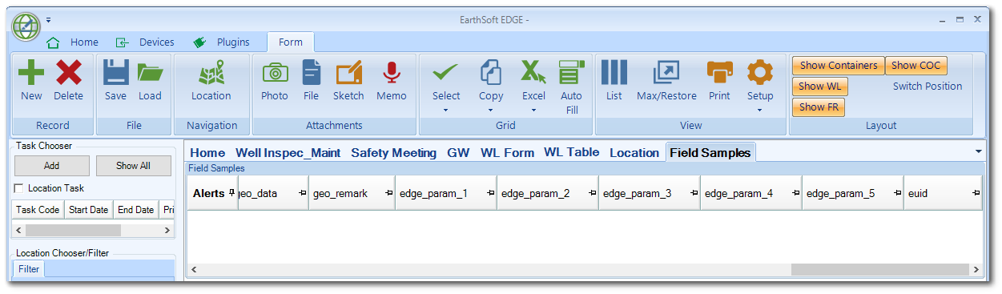
Task: Record a Memo with microphone icon
Action: coord(391,73)
